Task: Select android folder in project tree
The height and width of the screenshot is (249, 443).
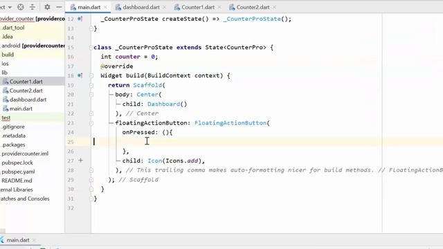Action: (33, 46)
